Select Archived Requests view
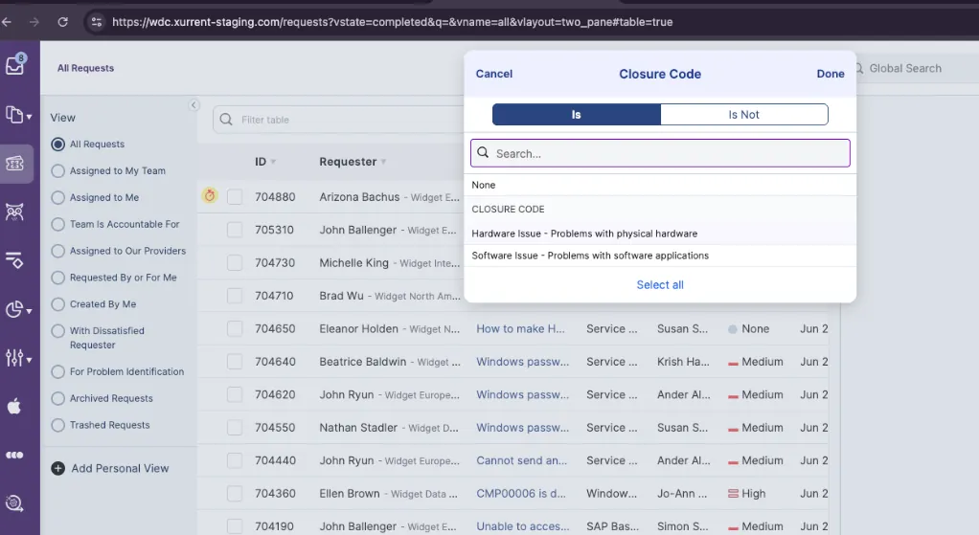Screen dimensions: 979x535 pyautogui.click(x=58, y=398)
